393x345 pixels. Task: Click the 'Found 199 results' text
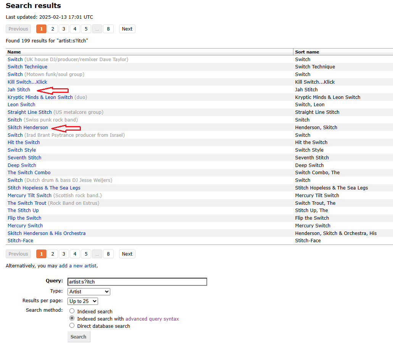click(x=47, y=40)
